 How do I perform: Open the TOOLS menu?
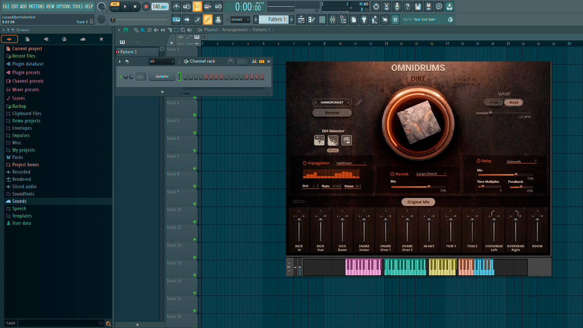78,6
